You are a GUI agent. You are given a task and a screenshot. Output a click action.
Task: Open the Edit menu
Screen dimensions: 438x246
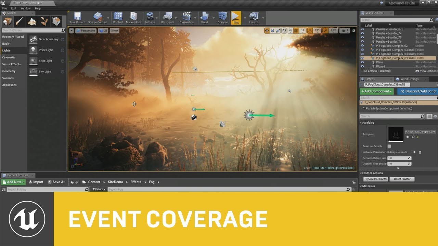14,8
